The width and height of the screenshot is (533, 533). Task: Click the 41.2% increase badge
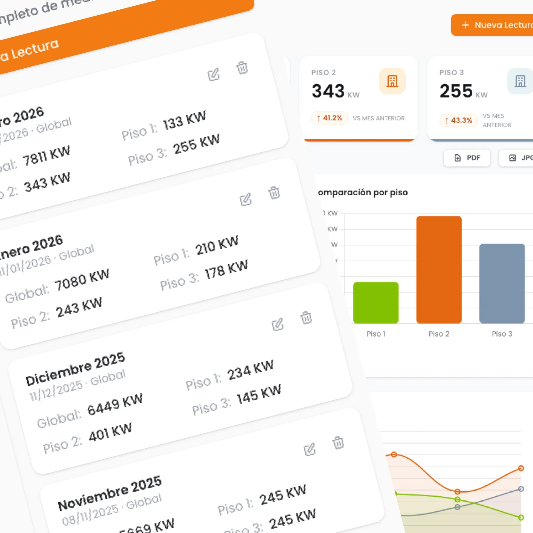point(329,118)
